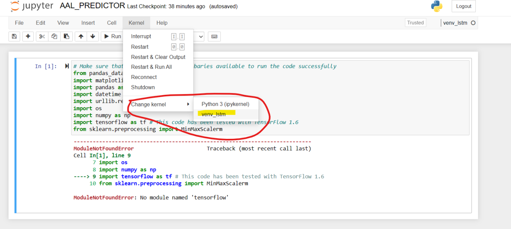
Task: Click the Trusted notebook indicator
Action: tap(415, 23)
